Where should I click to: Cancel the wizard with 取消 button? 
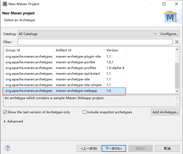(x=167, y=148)
